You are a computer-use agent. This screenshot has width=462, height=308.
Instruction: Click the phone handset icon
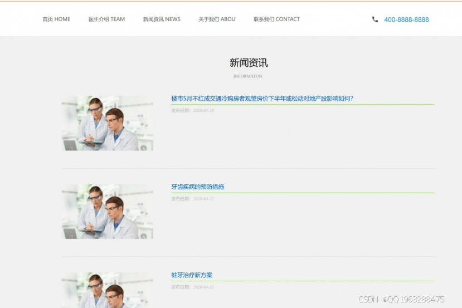point(375,19)
